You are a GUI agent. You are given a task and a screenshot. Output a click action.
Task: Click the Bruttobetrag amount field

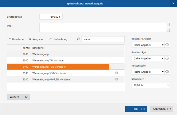tap(51, 17)
